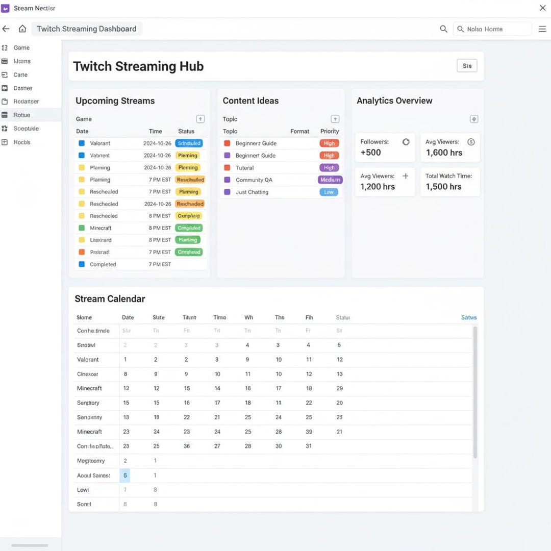The height and width of the screenshot is (551, 551).
Task: Click the blue square beside Valorant
Action: pos(82,143)
